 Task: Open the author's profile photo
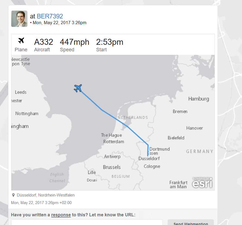[x=19, y=19]
